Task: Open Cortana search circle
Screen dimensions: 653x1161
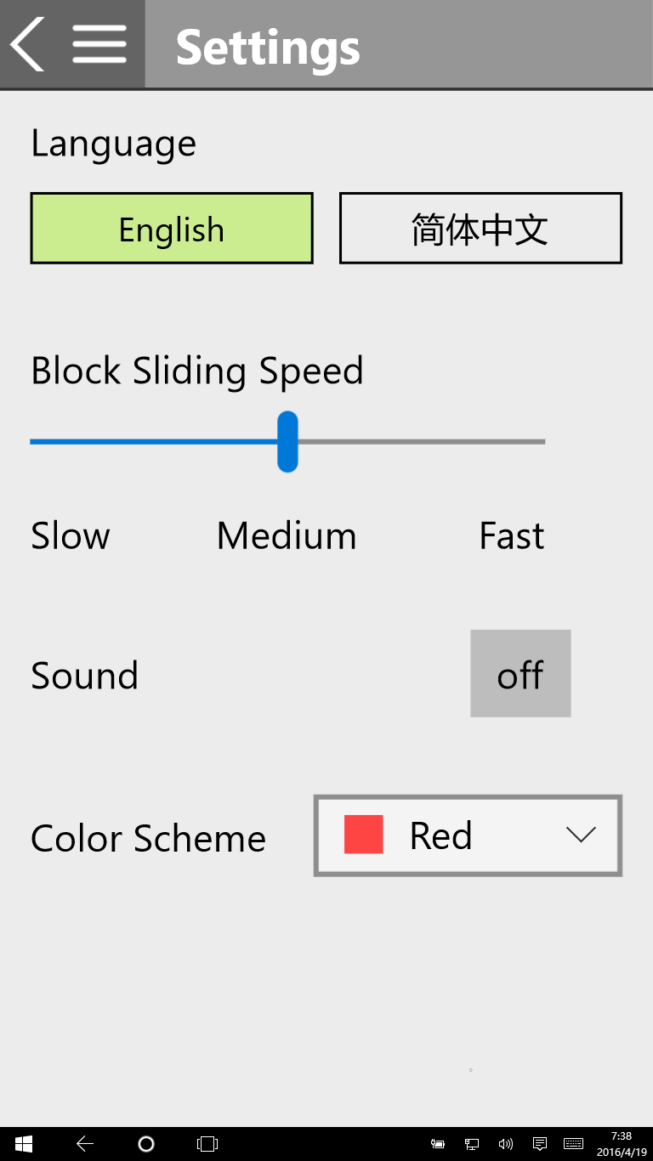Action: pyautogui.click(x=146, y=1144)
